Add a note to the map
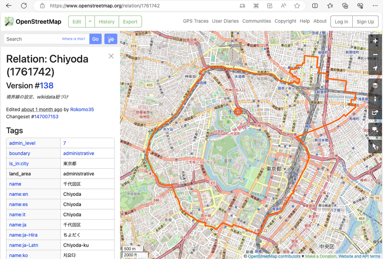The width and height of the screenshot is (383, 259). click(x=375, y=129)
